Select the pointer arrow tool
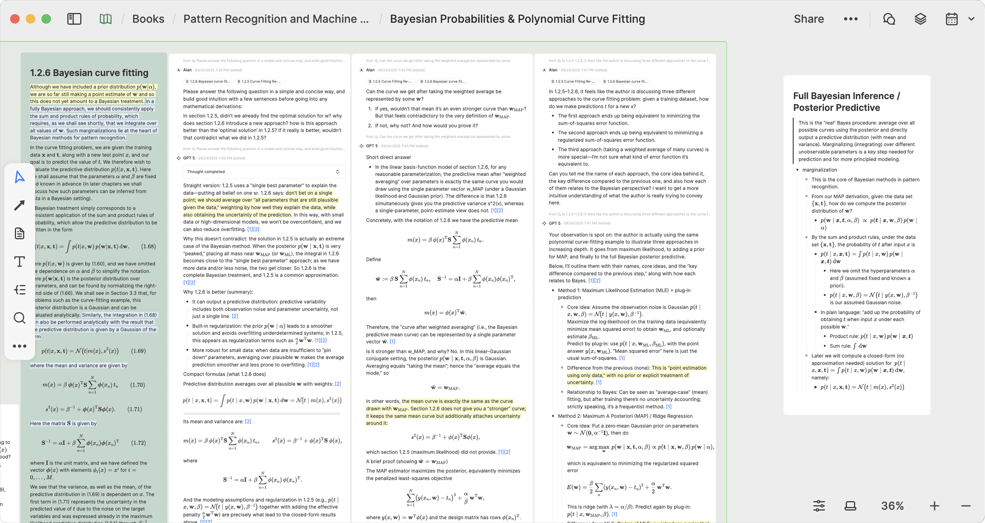This screenshot has width=985, height=523. point(20,177)
